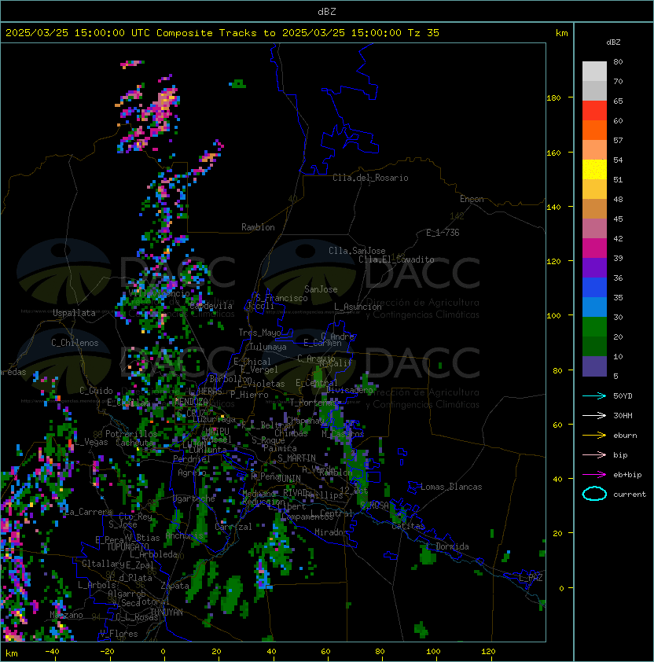Click the Composite Tracks timestamp header text
The height and width of the screenshot is (662, 654).
coord(222,33)
